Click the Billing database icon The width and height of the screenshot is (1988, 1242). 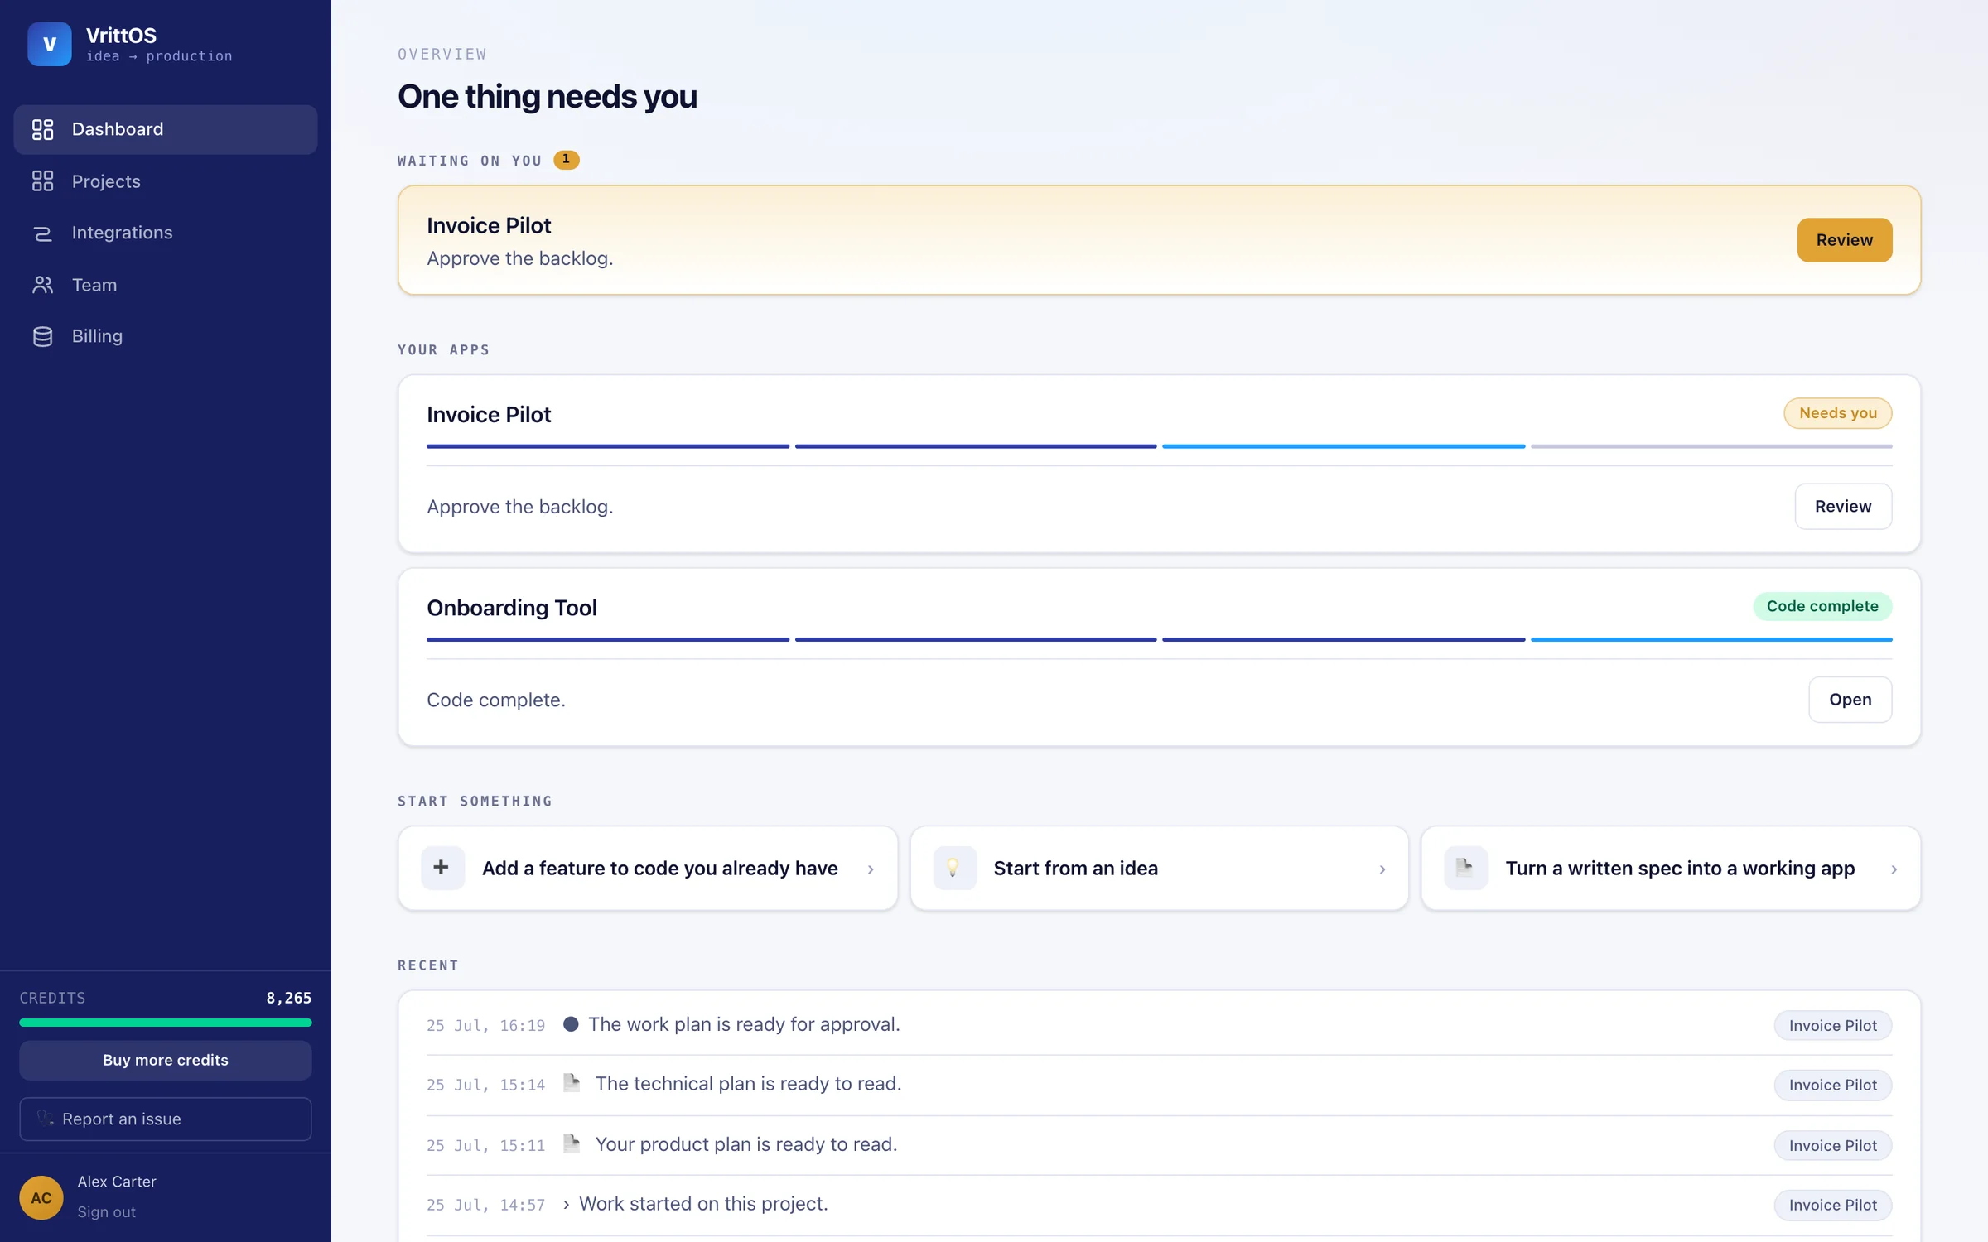coord(42,336)
